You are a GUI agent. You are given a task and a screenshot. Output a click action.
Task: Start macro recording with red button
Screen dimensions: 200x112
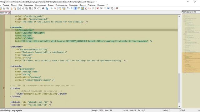(x=98, y=8)
